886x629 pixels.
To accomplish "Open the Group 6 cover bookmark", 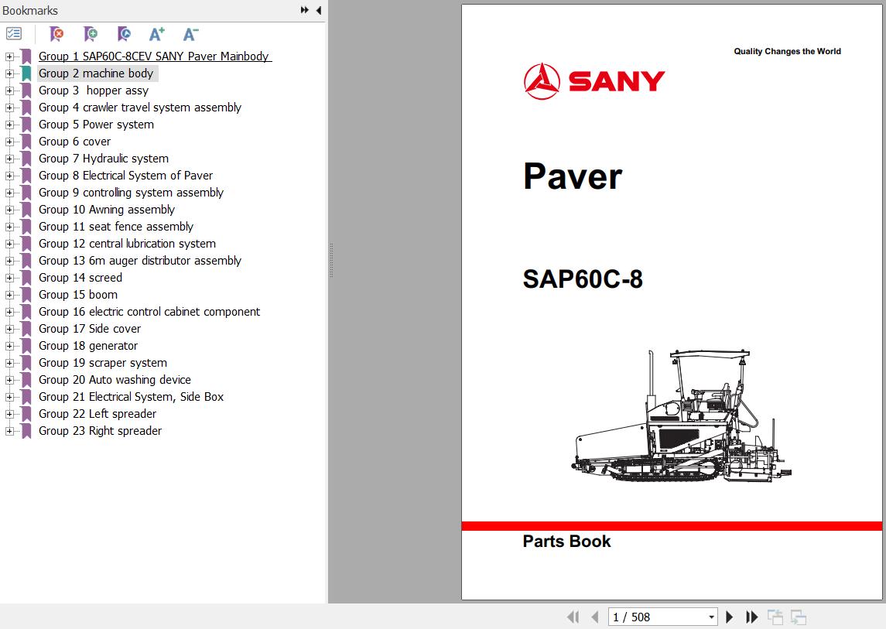I will pos(74,142).
